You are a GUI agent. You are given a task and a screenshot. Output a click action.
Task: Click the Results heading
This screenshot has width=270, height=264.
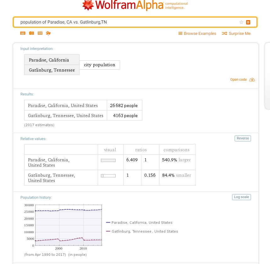27,94
